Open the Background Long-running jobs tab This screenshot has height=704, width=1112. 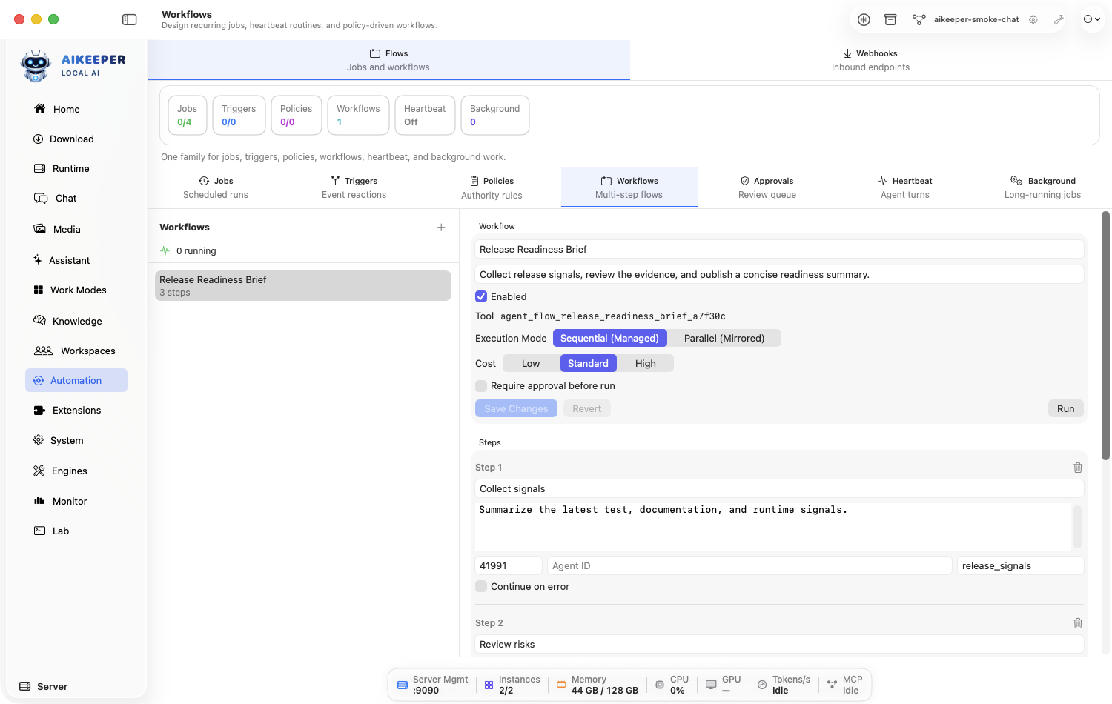tap(1042, 187)
